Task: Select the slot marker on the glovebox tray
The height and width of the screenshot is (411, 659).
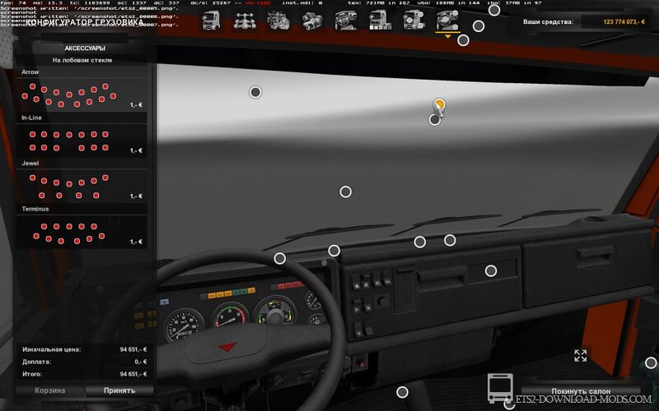Action: [x=491, y=271]
